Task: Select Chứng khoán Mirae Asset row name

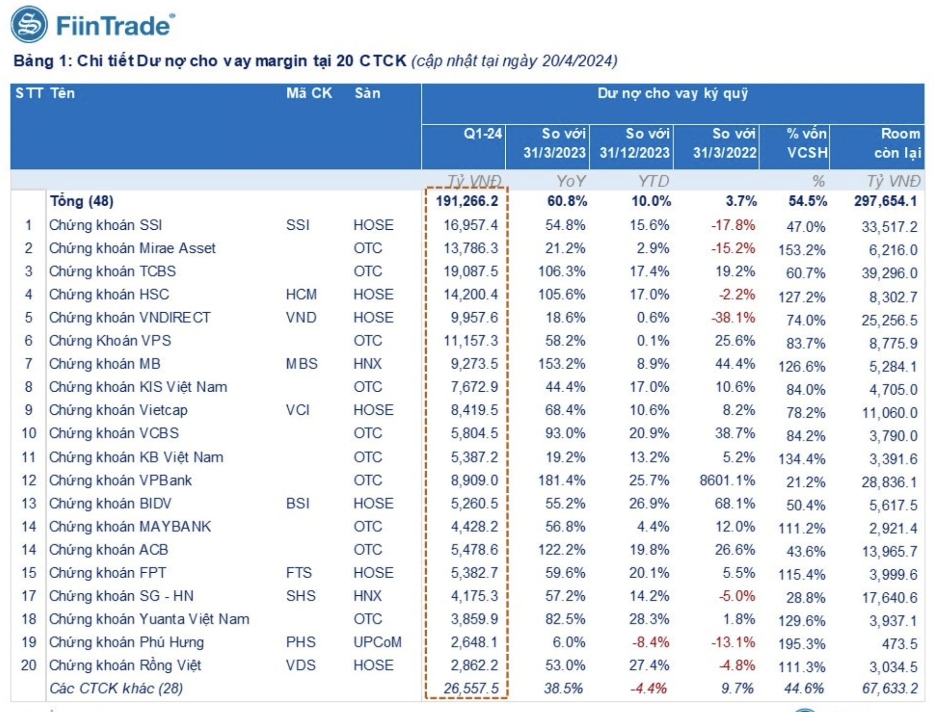Action: click(x=132, y=248)
